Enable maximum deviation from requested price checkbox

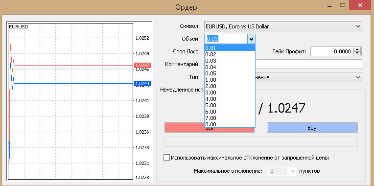click(x=167, y=158)
